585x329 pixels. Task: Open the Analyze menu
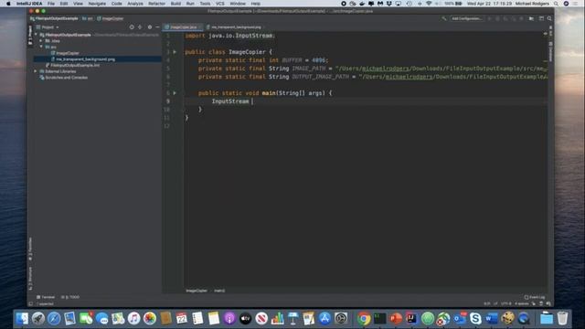(x=135, y=4)
